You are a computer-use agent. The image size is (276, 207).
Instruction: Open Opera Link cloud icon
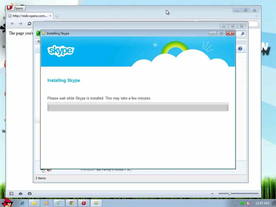tap(20, 194)
